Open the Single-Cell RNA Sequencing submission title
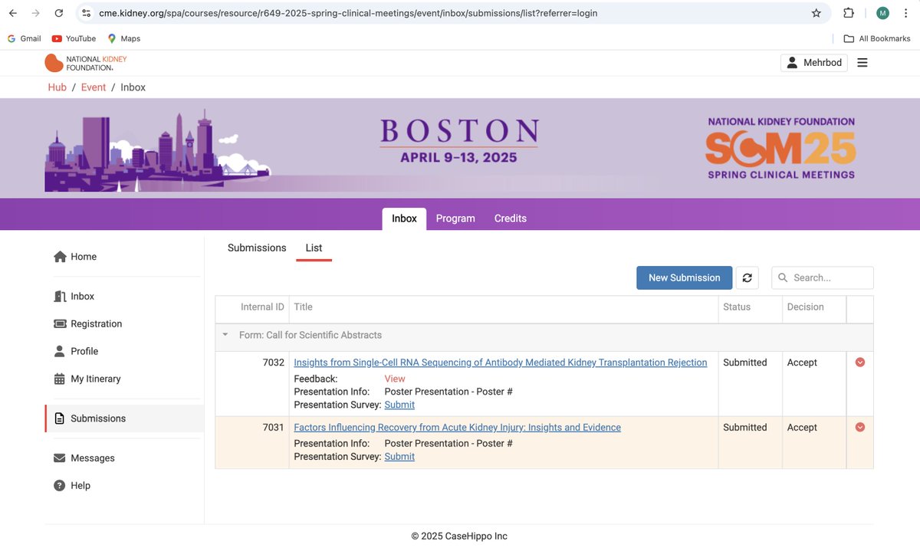 click(500, 363)
